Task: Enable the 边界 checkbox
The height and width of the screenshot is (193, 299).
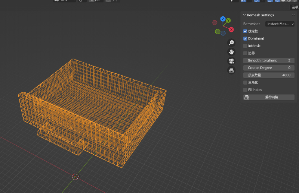Action: click(245, 53)
